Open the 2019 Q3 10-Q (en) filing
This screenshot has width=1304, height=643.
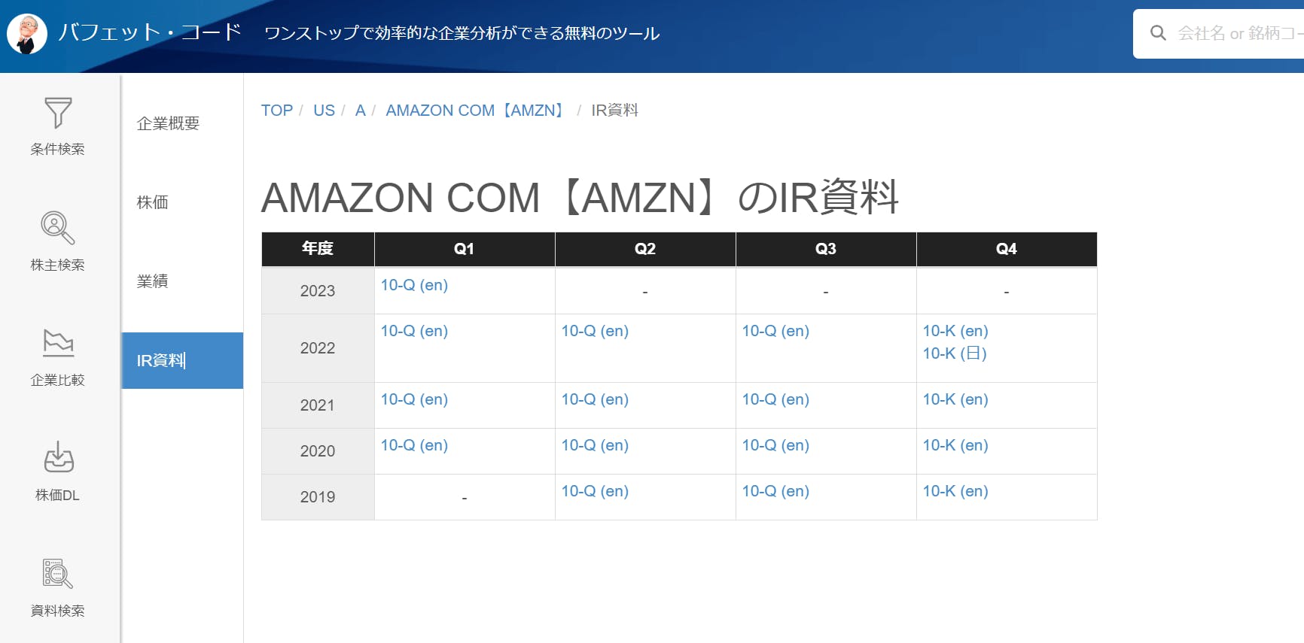pos(775,491)
